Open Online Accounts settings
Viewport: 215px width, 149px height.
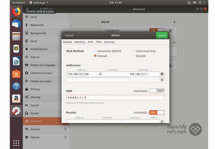pos(46,81)
